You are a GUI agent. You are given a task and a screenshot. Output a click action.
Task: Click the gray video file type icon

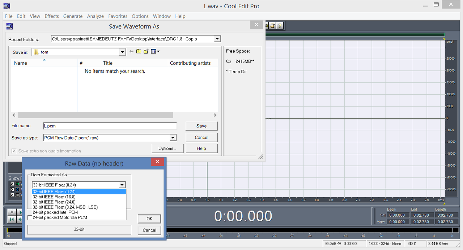tap(17, 195)
